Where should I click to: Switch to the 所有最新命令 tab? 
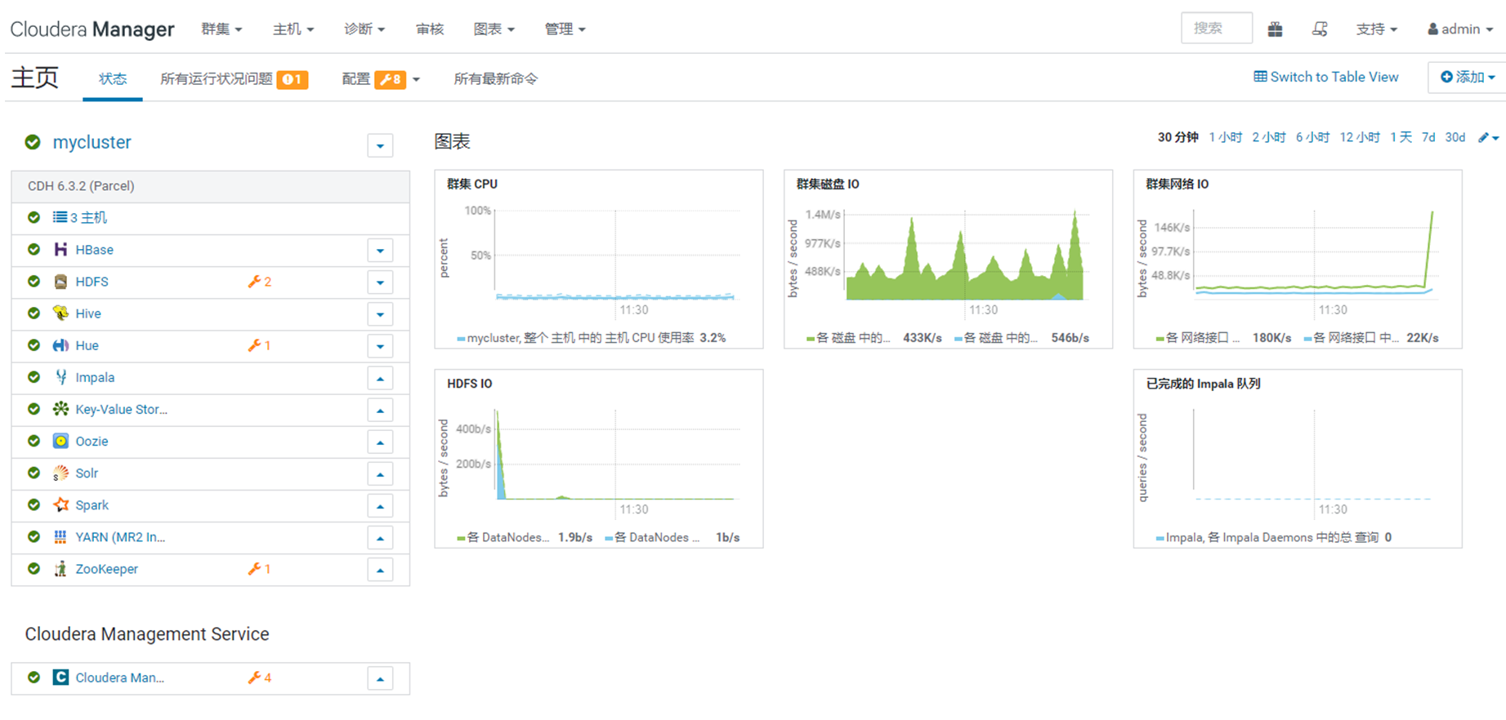coord(496,79)
